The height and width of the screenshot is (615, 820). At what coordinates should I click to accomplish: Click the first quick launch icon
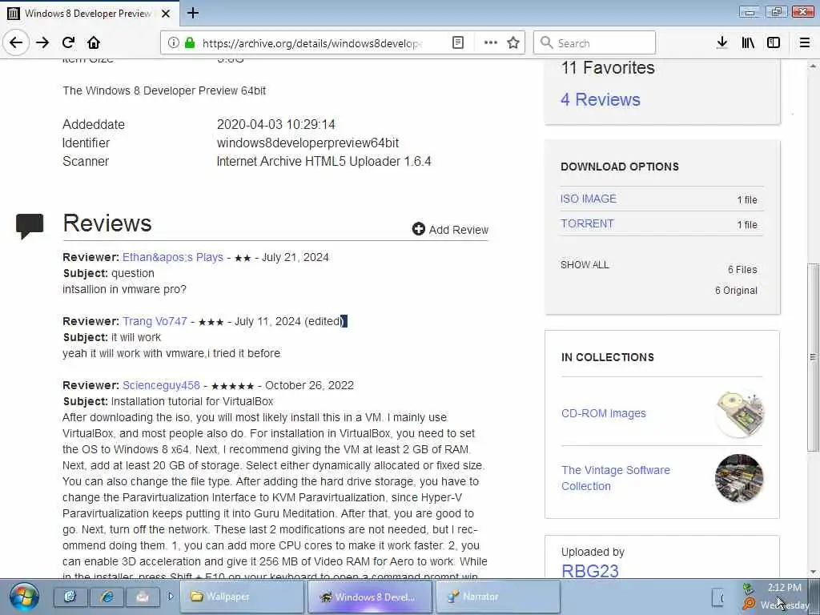[x=70, y=597]
